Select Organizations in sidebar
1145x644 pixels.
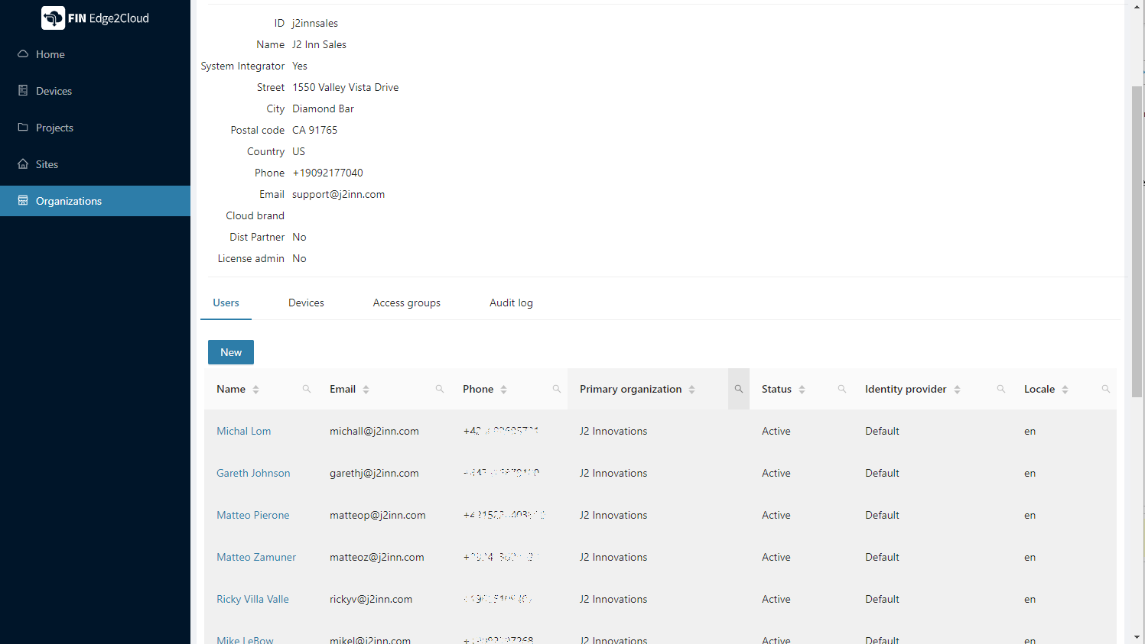click(x=95, y=201)
